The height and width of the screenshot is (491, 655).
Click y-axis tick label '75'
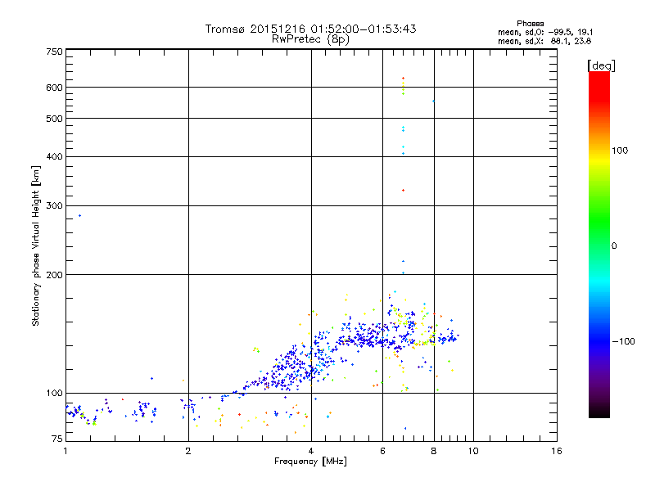56,439
